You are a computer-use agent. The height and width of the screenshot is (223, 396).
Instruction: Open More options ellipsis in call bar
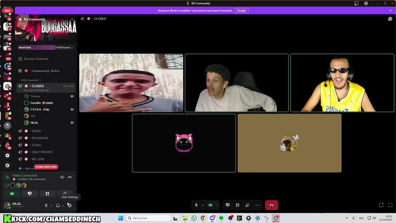click(257, 205)
